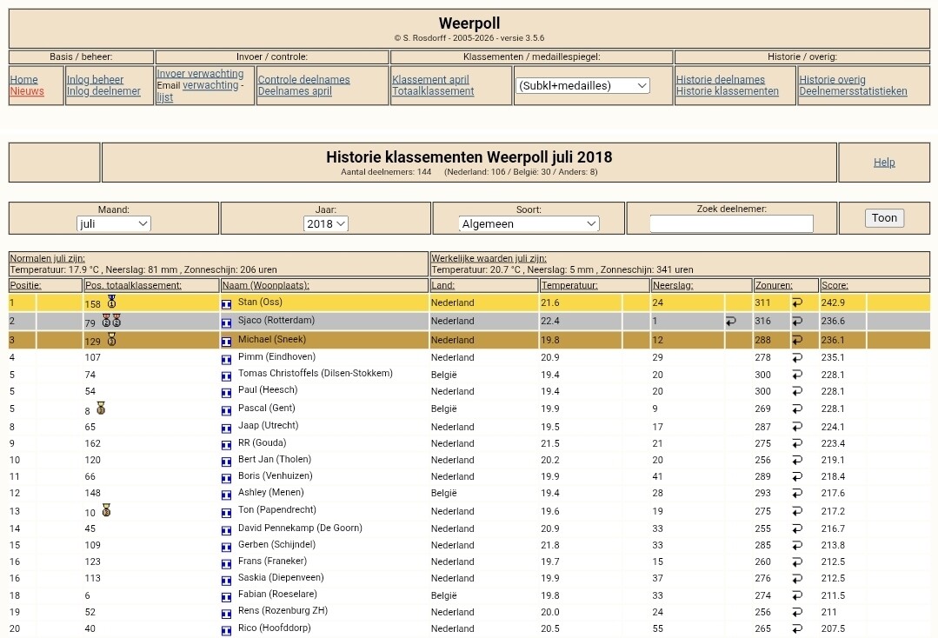Image resolution: width=938 pixels, height=638 pixels.
Task: Click the blue info icon beside Stan (Oss)
Action: 227,303
